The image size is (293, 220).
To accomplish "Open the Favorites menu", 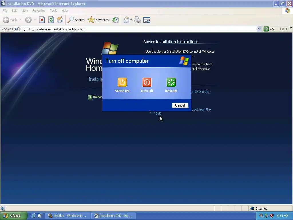I will click(x=39, y=11).
